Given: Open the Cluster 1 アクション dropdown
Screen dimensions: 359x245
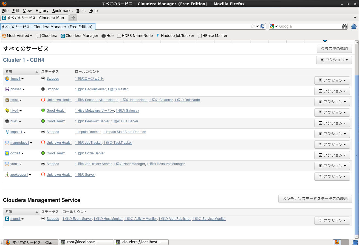Looking at the screenshot, I should (334, 60).
